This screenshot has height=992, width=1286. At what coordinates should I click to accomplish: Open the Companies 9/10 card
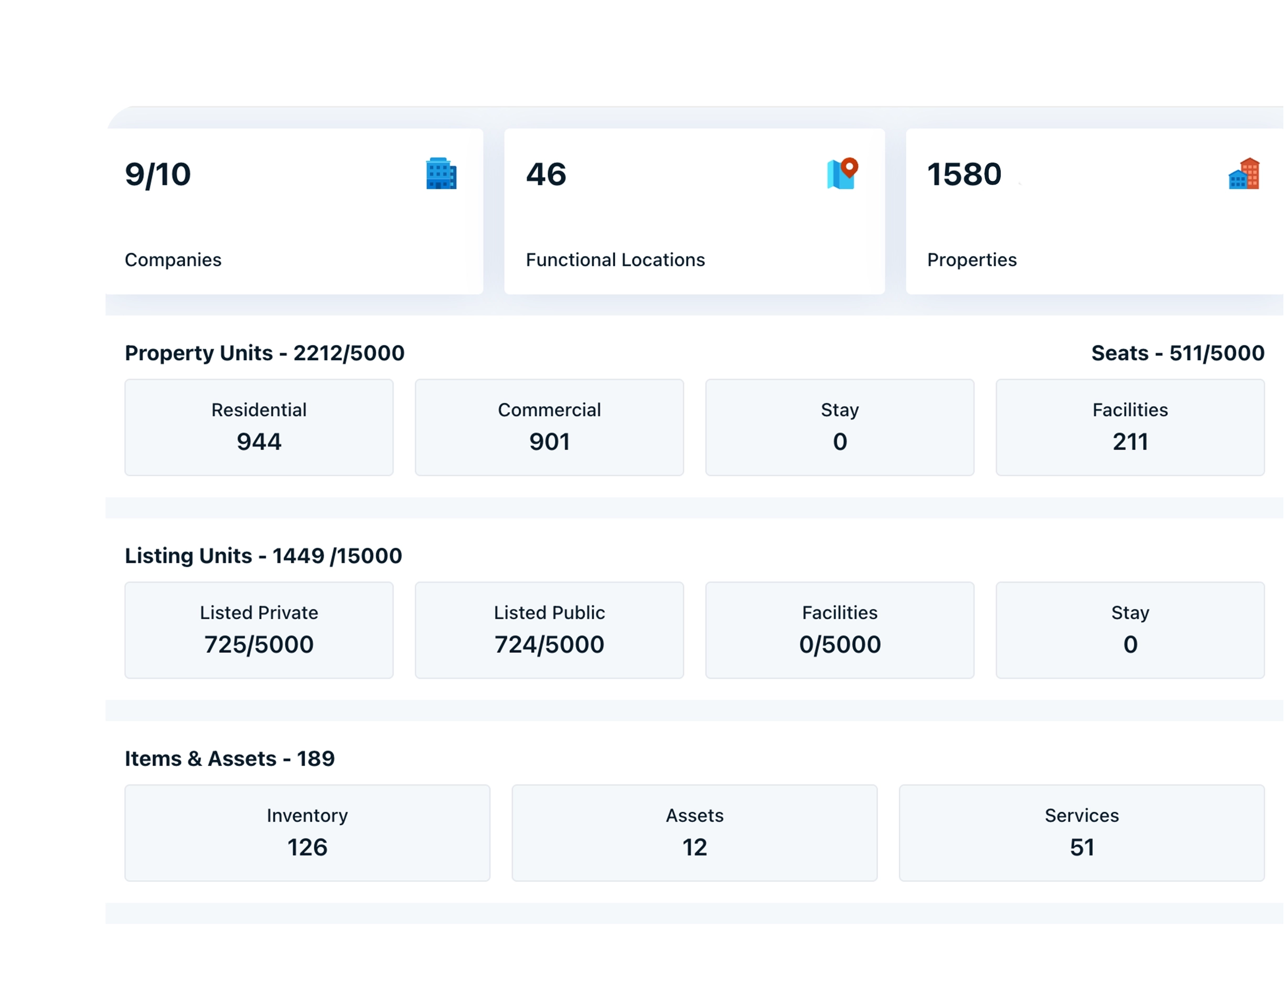click(294, 212)
